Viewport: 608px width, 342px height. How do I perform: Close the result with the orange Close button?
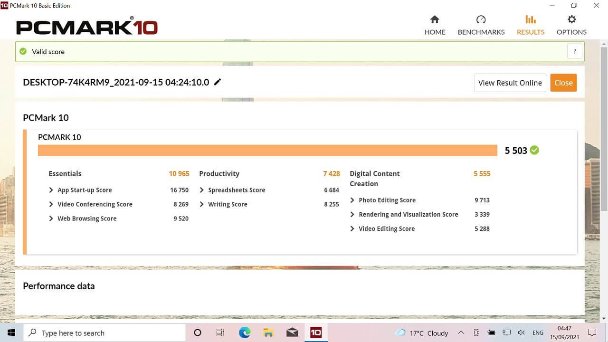[563, 83]
